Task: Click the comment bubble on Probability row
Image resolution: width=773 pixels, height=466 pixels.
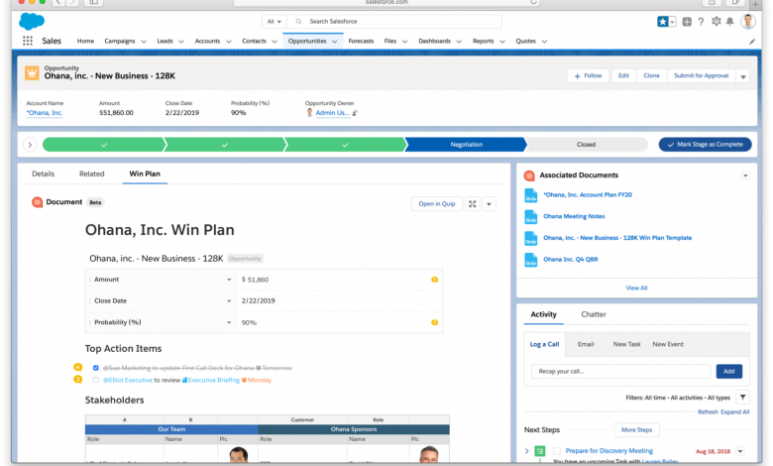Action: click(x=434, y=322)
